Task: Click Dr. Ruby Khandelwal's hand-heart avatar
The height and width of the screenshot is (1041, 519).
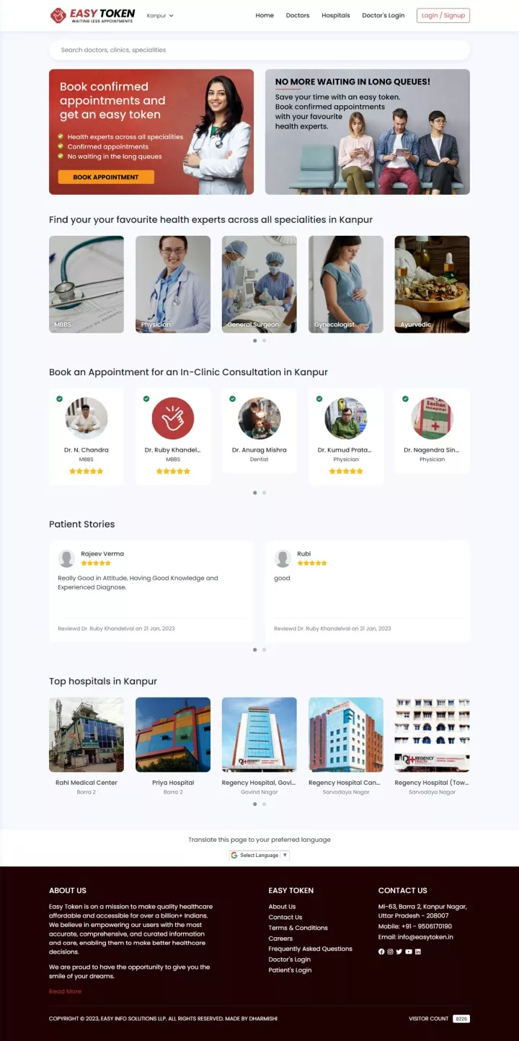Action: (x=173, y=418)
